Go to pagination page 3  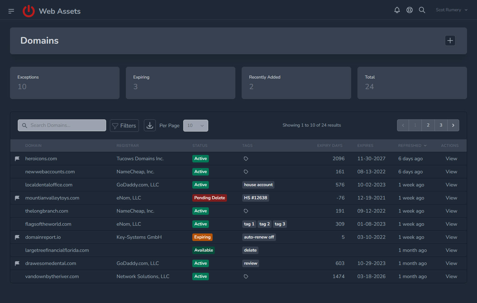pos(441,125)
